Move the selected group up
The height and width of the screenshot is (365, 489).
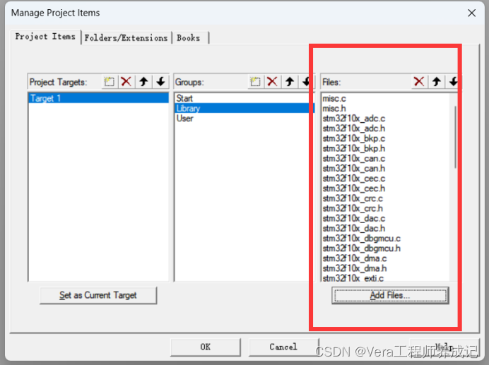pos(290,82)
